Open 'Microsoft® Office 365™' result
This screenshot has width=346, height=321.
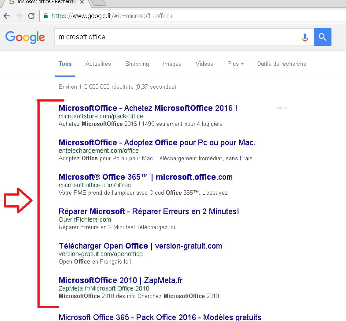145,177
